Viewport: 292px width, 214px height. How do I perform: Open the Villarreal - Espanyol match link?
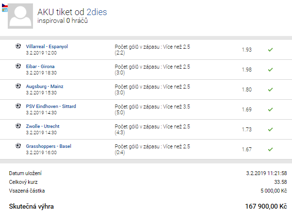pos(47,47)
